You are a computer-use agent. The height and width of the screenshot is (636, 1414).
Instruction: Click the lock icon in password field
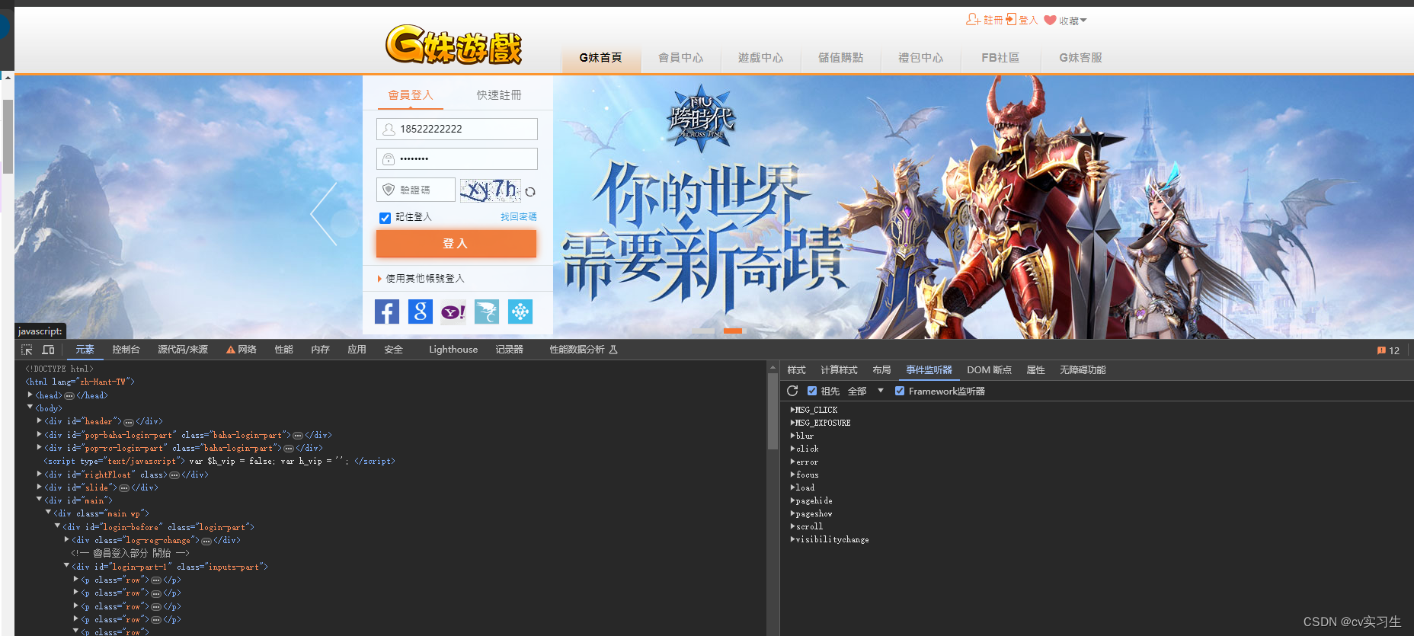[x=389, y=158]
